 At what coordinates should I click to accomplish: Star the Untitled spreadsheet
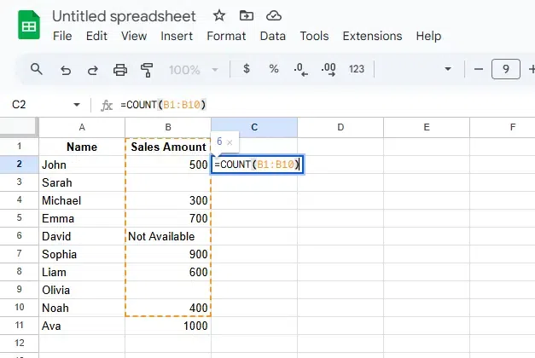pos(219,15)
